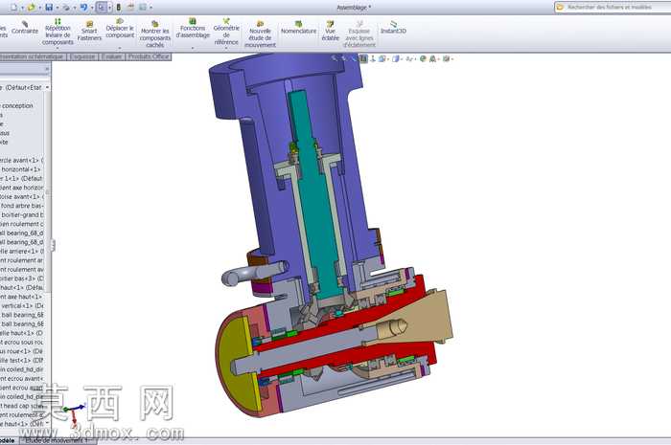Click the Undo arrow icon
This screenshot has width=671, height=445.
pos(84,8)
